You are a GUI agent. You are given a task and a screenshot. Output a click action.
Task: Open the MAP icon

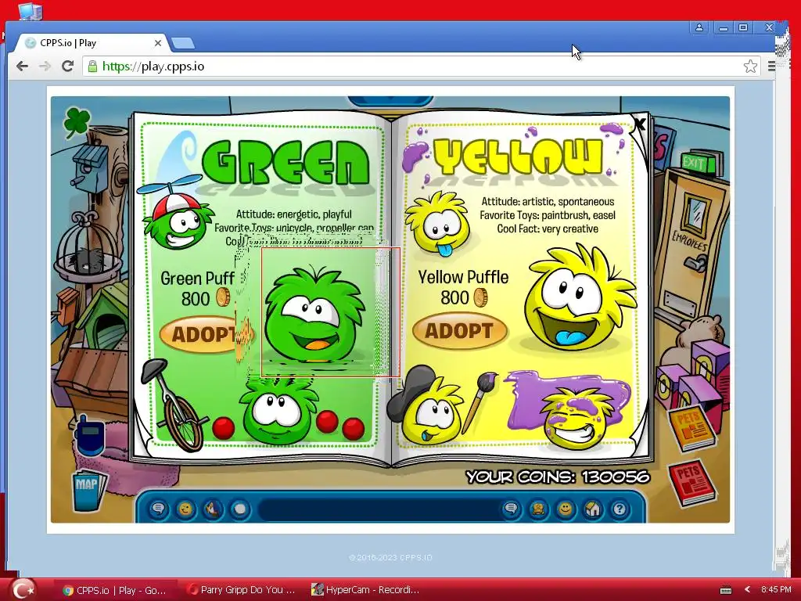tap(89, 490)
